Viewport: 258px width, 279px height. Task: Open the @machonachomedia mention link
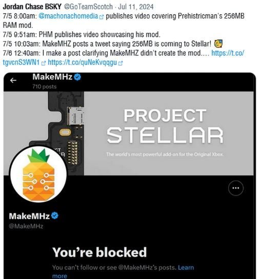pyautogui.click(x=68, y=16)
